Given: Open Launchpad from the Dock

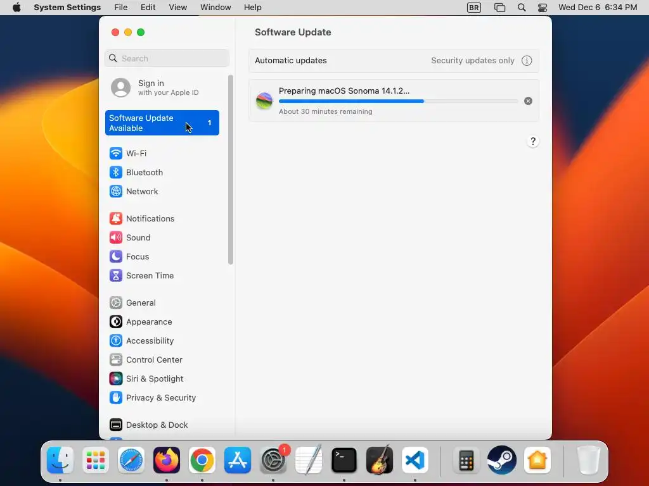Looking at the screenshot, I should click(x=96, y=460).
